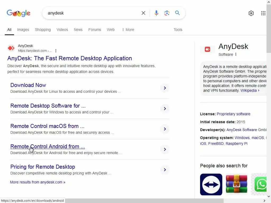The image size is (271, 203).
Task: Click AnyDesk favicon in first result
Action: pyautogui.click(x=11, y=48)
